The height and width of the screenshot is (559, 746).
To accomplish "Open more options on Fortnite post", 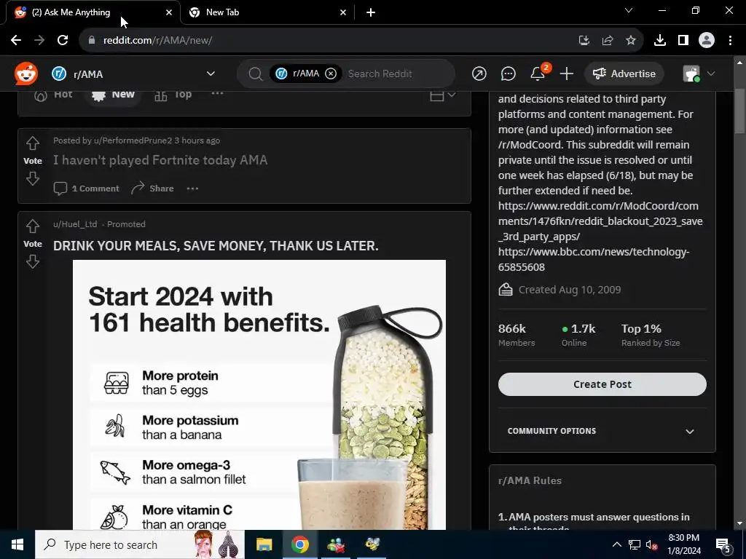I will pos(192,189).
